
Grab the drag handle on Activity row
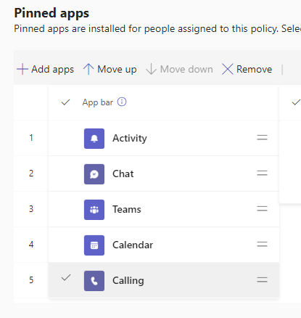262,138
